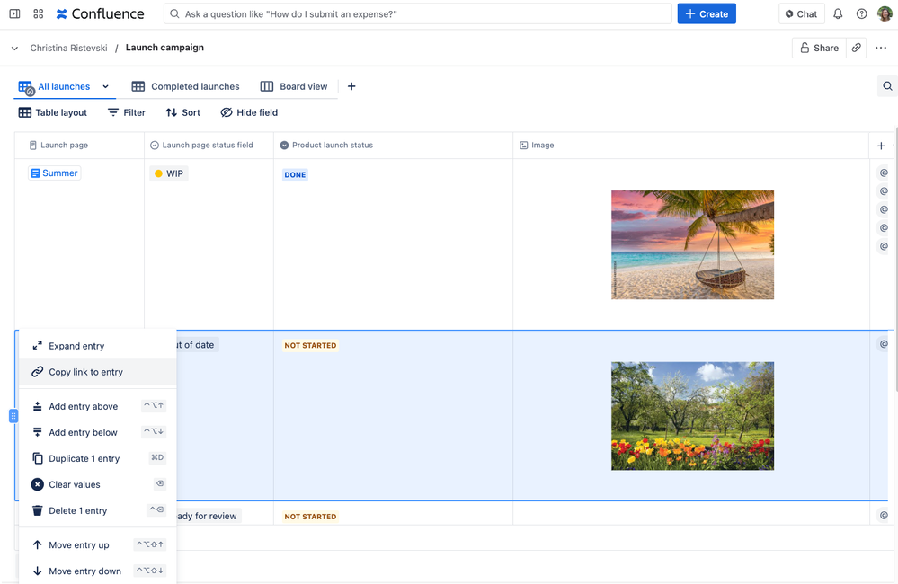Choose Add entry above
This screenshot has width=898, height=584.
tap(97, 406)
